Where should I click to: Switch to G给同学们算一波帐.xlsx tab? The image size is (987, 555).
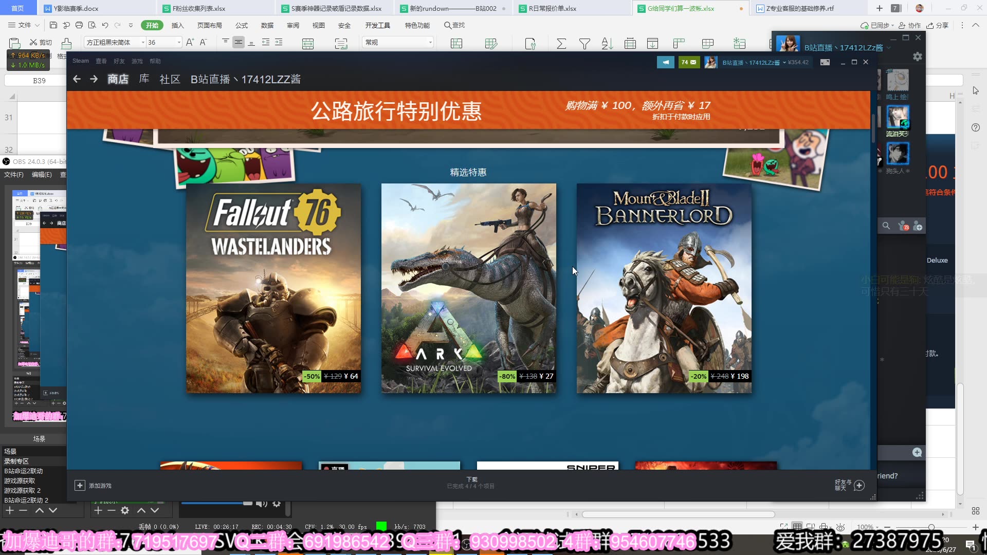(x=691, y=8)
